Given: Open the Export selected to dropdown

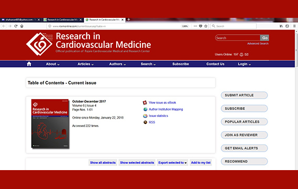Looking at the screenshot, I should tap(172, 163).
